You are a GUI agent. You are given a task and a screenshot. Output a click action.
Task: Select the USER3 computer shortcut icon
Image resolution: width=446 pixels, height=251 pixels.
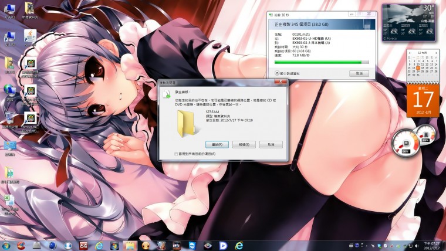(9, 39)
